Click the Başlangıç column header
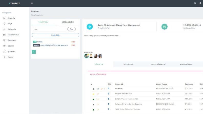Screen dimensions: 203x114 (189, 84)
